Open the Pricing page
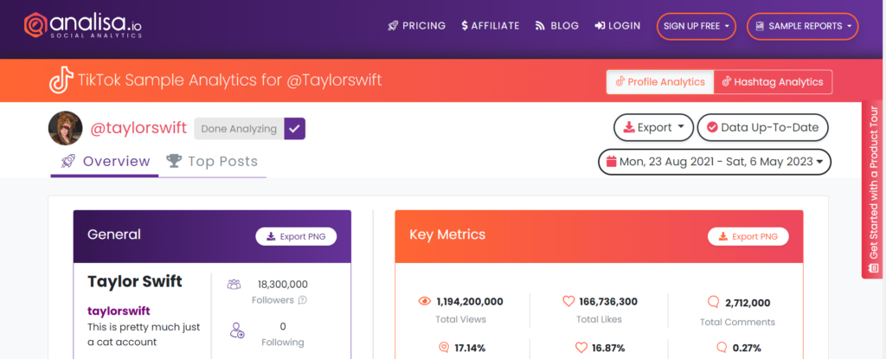This screenshot has height=359, width=886. pos(416,26)
